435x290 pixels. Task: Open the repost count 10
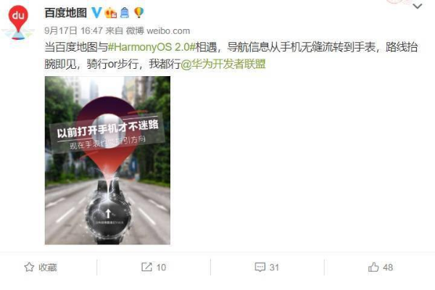[x=161, y=268]
